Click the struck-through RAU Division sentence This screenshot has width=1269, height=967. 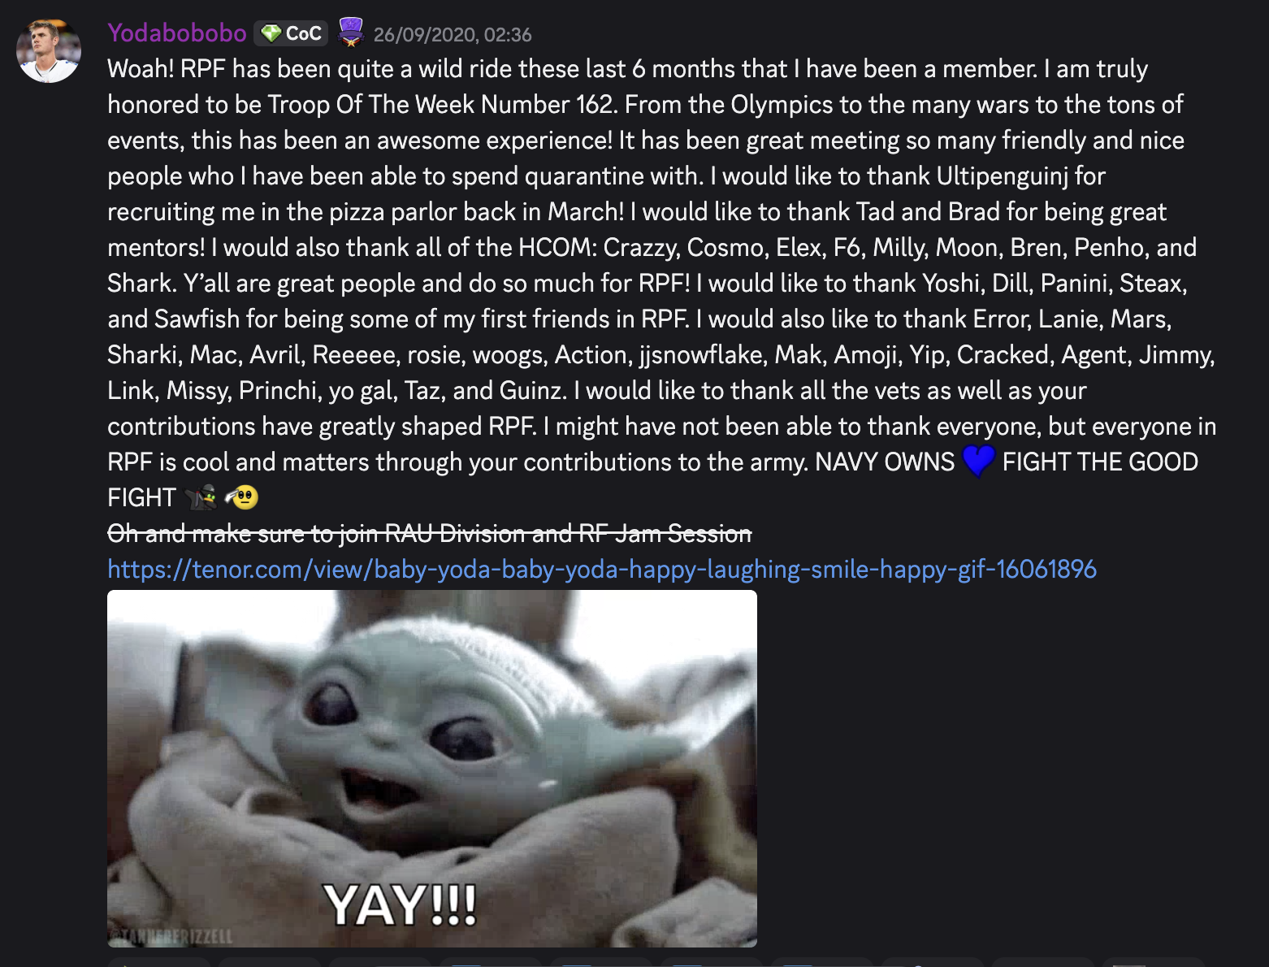click(430, 533)
